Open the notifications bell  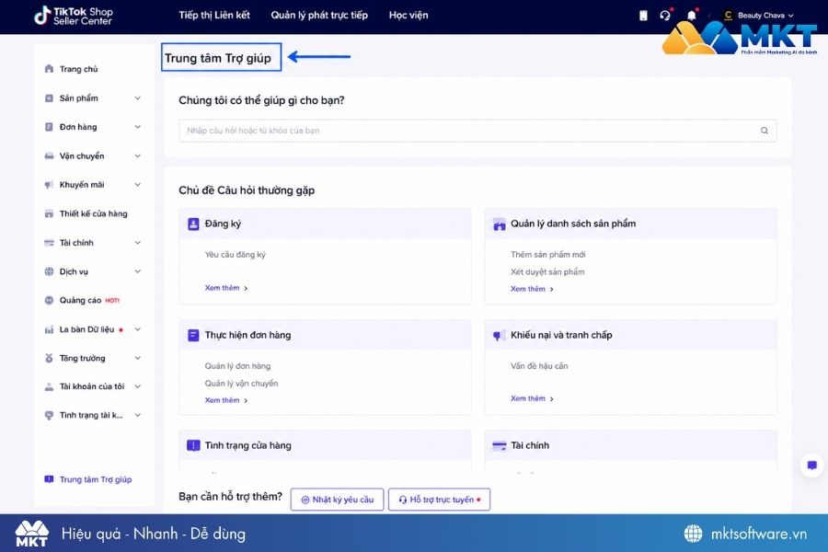[691, 16]
